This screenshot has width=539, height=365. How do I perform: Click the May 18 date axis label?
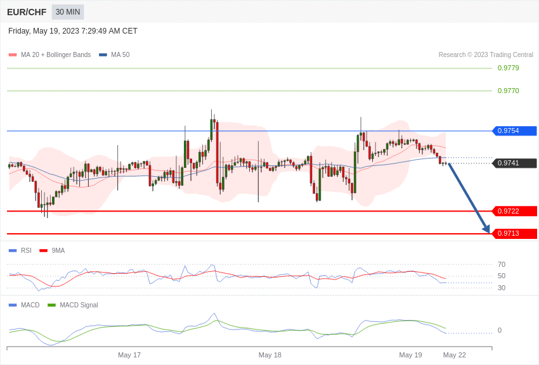tap(270, 355)
